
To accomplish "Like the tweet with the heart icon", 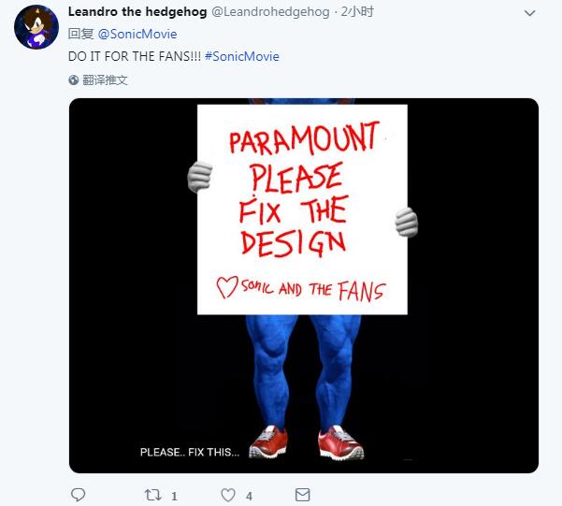I will click(228, 495).
